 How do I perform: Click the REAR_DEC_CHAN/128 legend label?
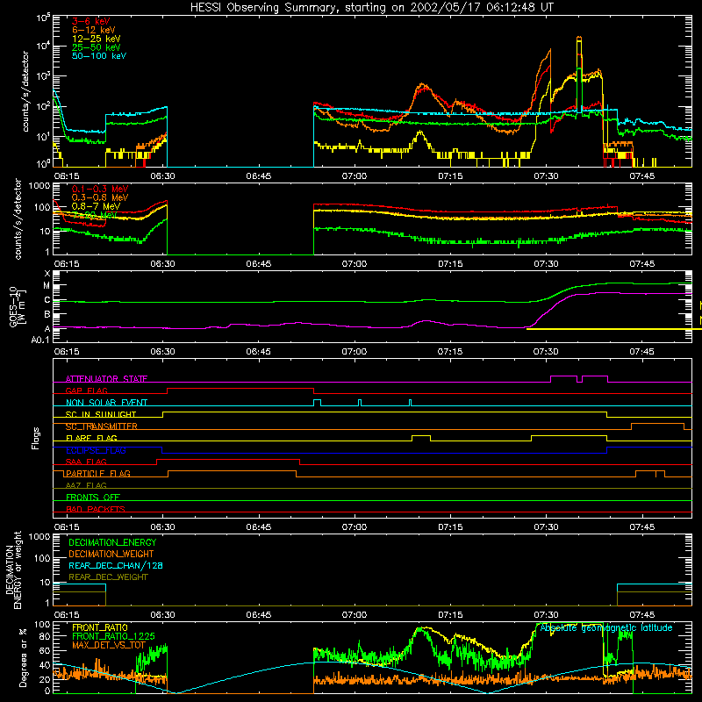(116, 566)
